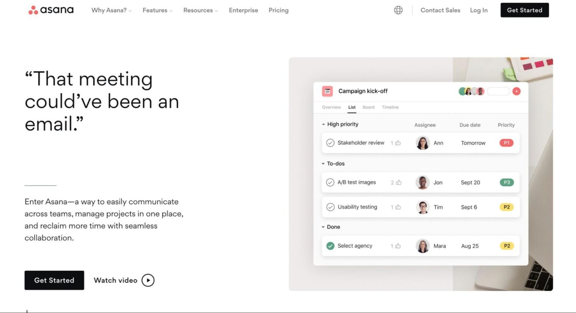Viewport: 576px width, 313px height.
Task: Toggle completion circle on Usability testing
Action: tap(330, 207)
